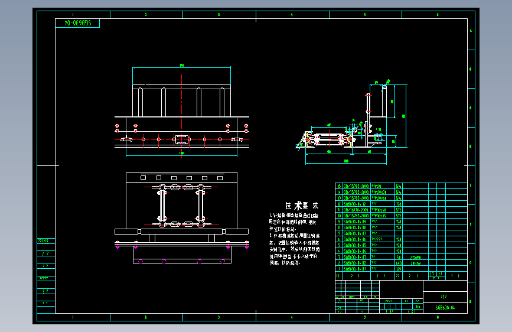The image size is (512, 332).
Task: Select the SGB630-04 part code in row 7
Action: (355, 233)
